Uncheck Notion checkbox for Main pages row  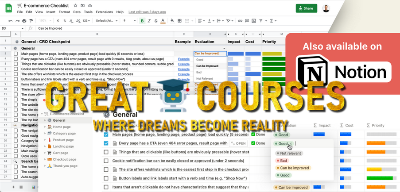pos(106,134)
